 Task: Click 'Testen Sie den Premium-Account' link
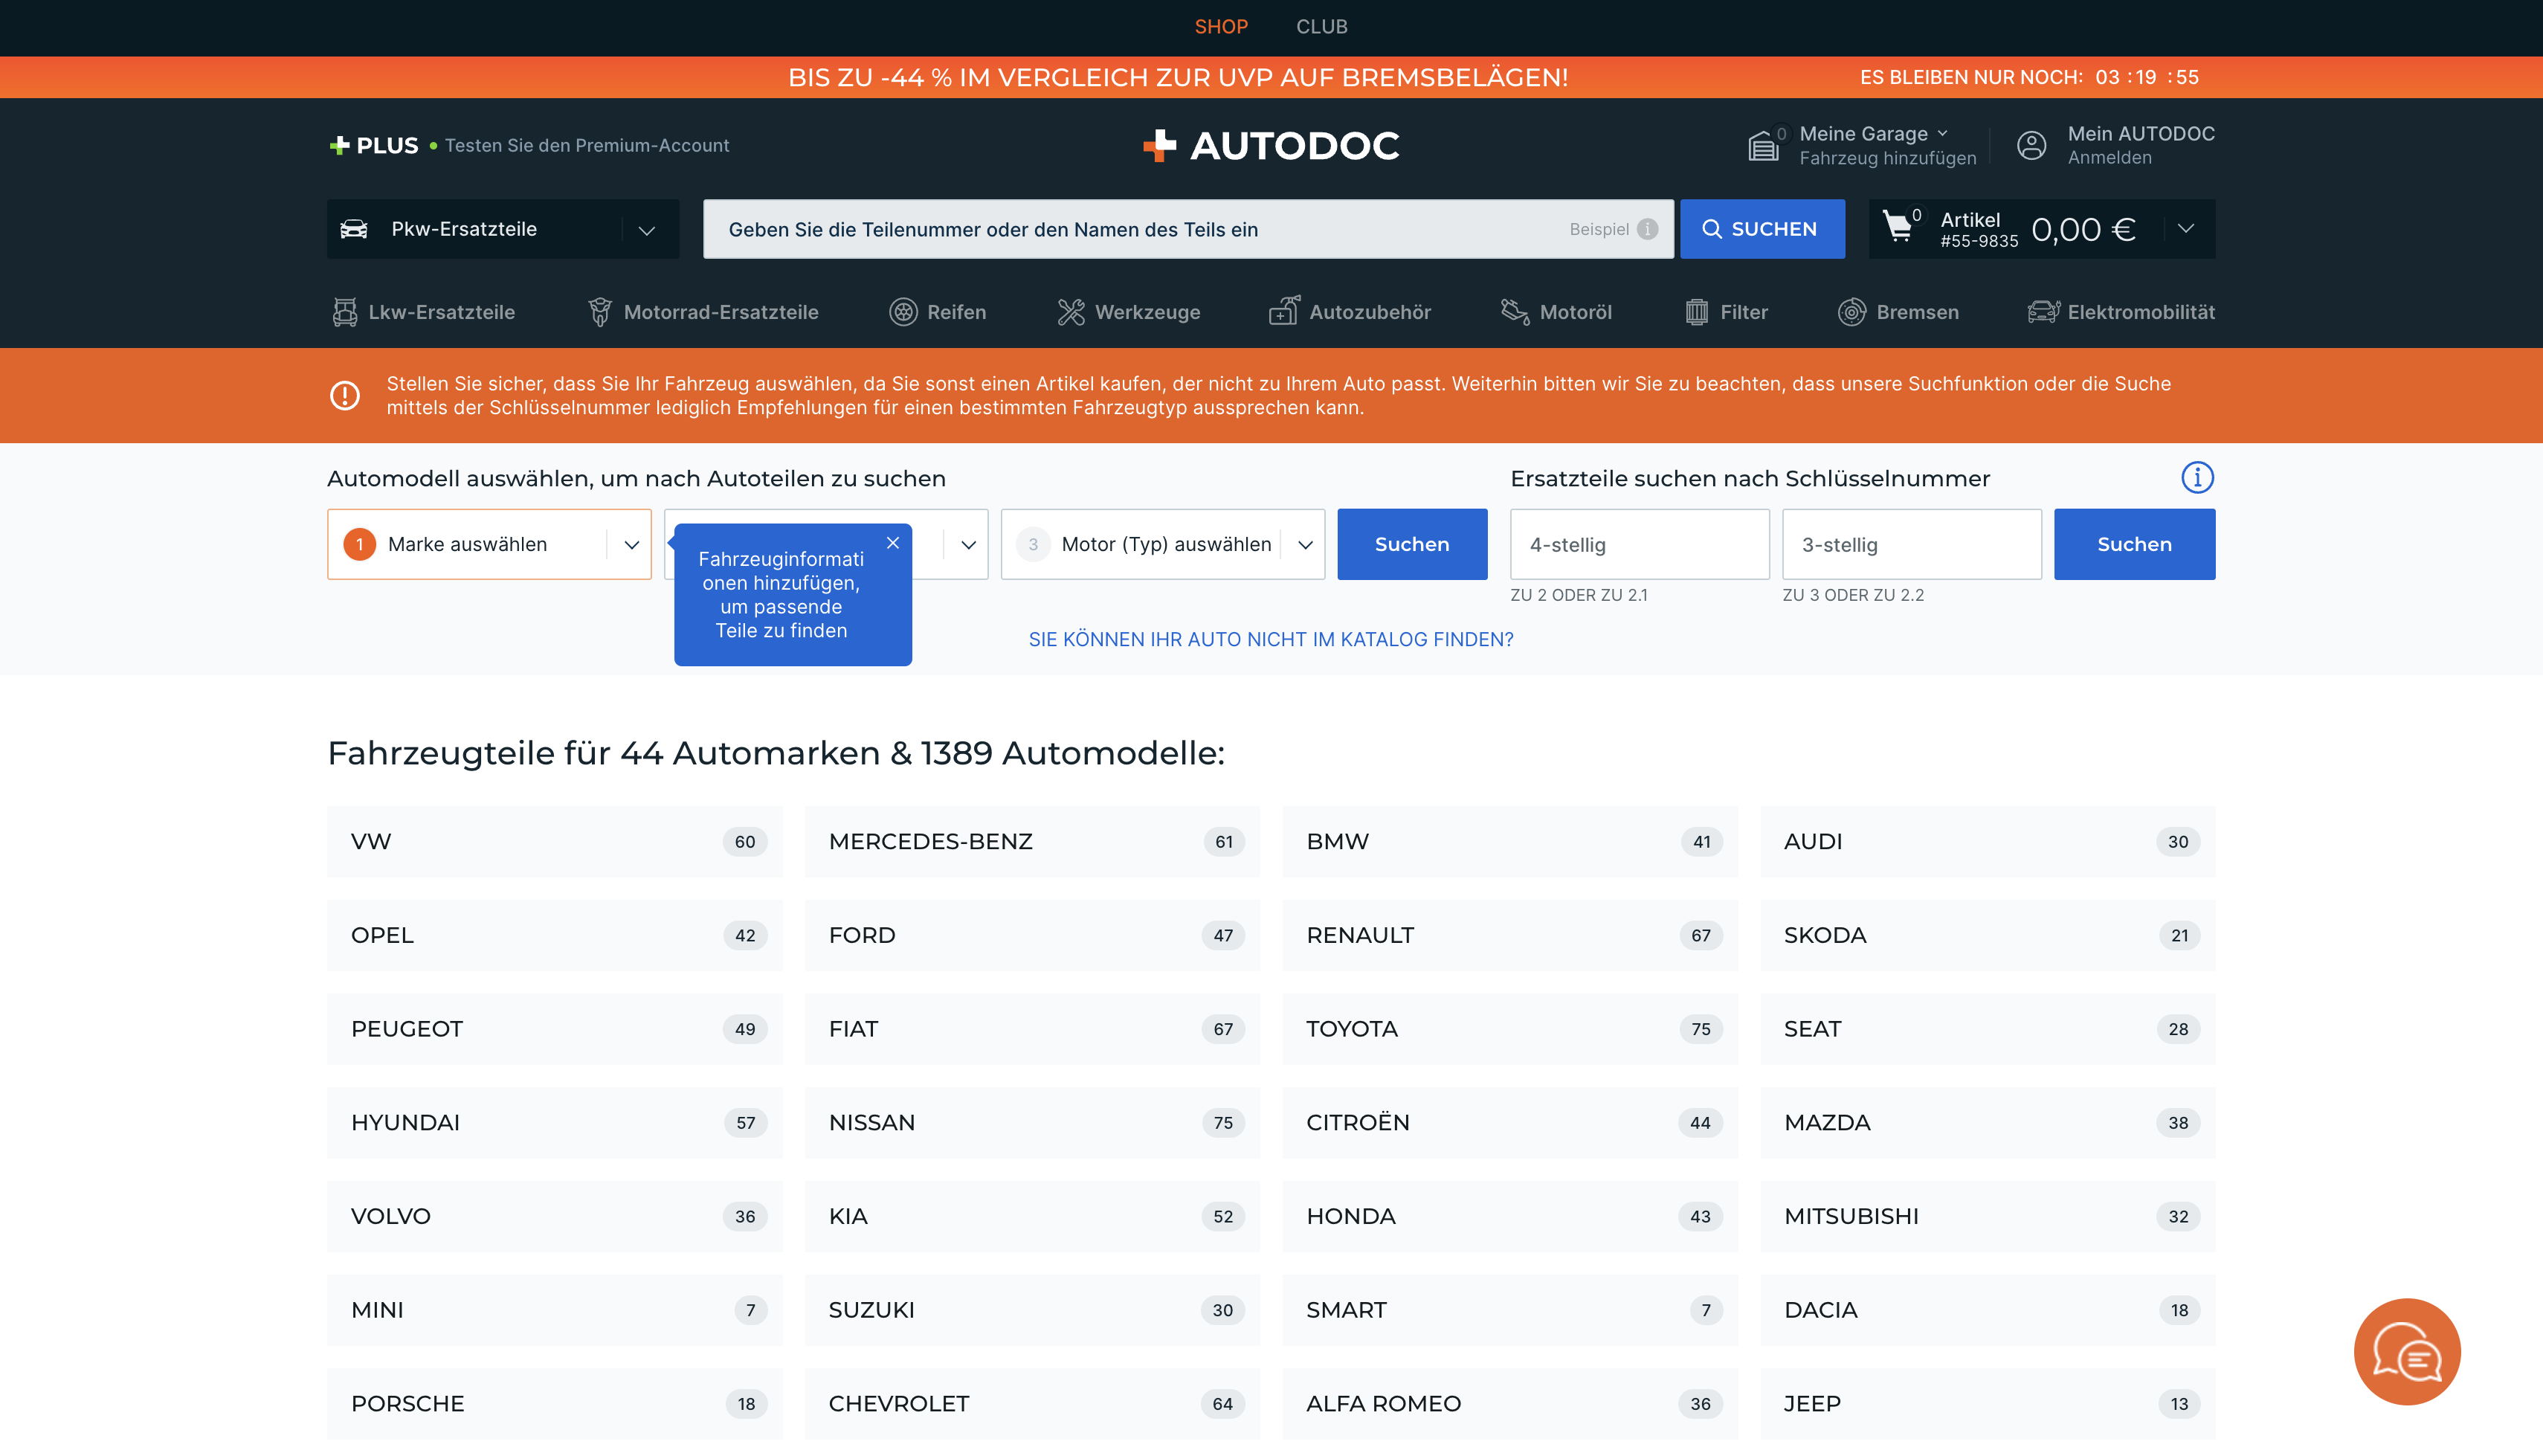587,146
